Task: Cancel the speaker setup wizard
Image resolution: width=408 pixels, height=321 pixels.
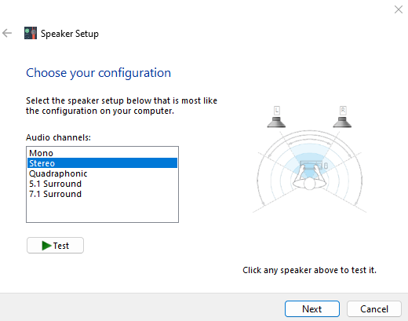Action: pyautogui.click(x=374, y=308)
